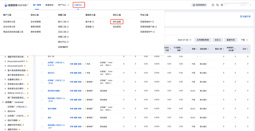Image resolution: width=255 pixels, height=131 pixels.
Task: Expand 放量模式测试 tree node
Action: [5, 80]
